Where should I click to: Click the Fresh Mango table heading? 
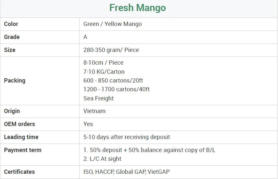tap(137, 8)
